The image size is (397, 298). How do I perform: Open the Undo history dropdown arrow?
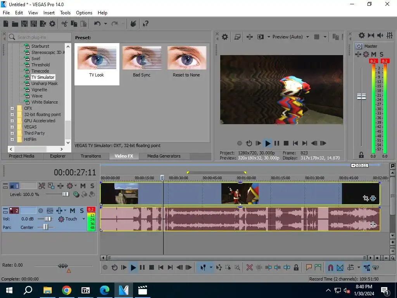pos(105,24)
